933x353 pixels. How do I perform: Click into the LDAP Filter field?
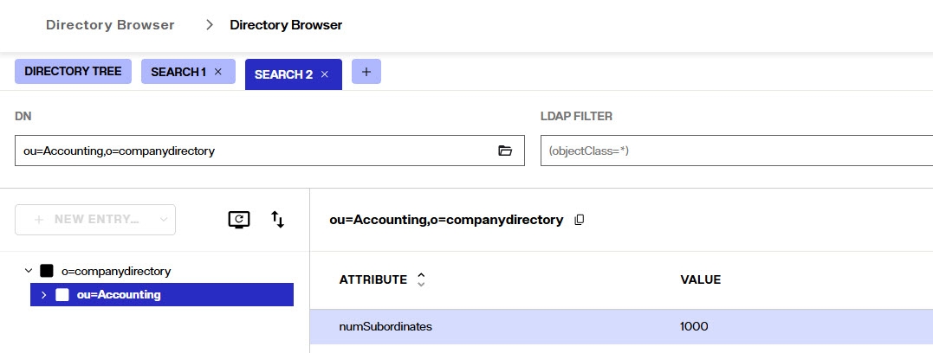coord(736,151)
